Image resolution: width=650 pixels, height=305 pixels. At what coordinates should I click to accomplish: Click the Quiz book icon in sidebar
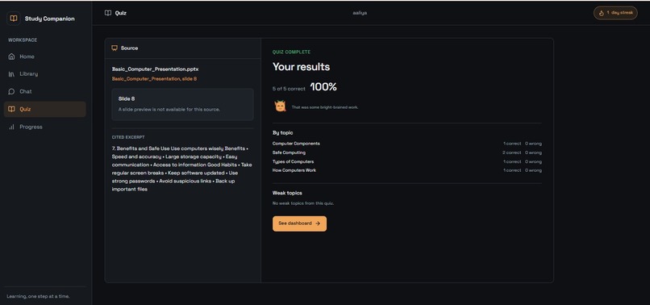(11, 109)
